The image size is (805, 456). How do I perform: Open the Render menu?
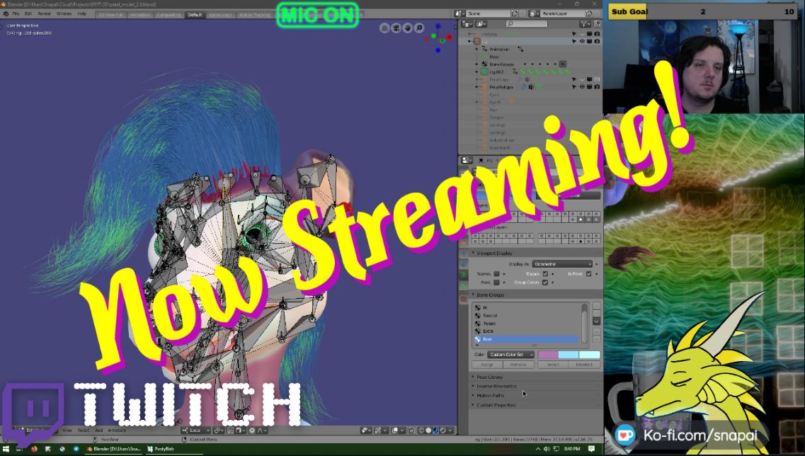(x=44, y=14)
